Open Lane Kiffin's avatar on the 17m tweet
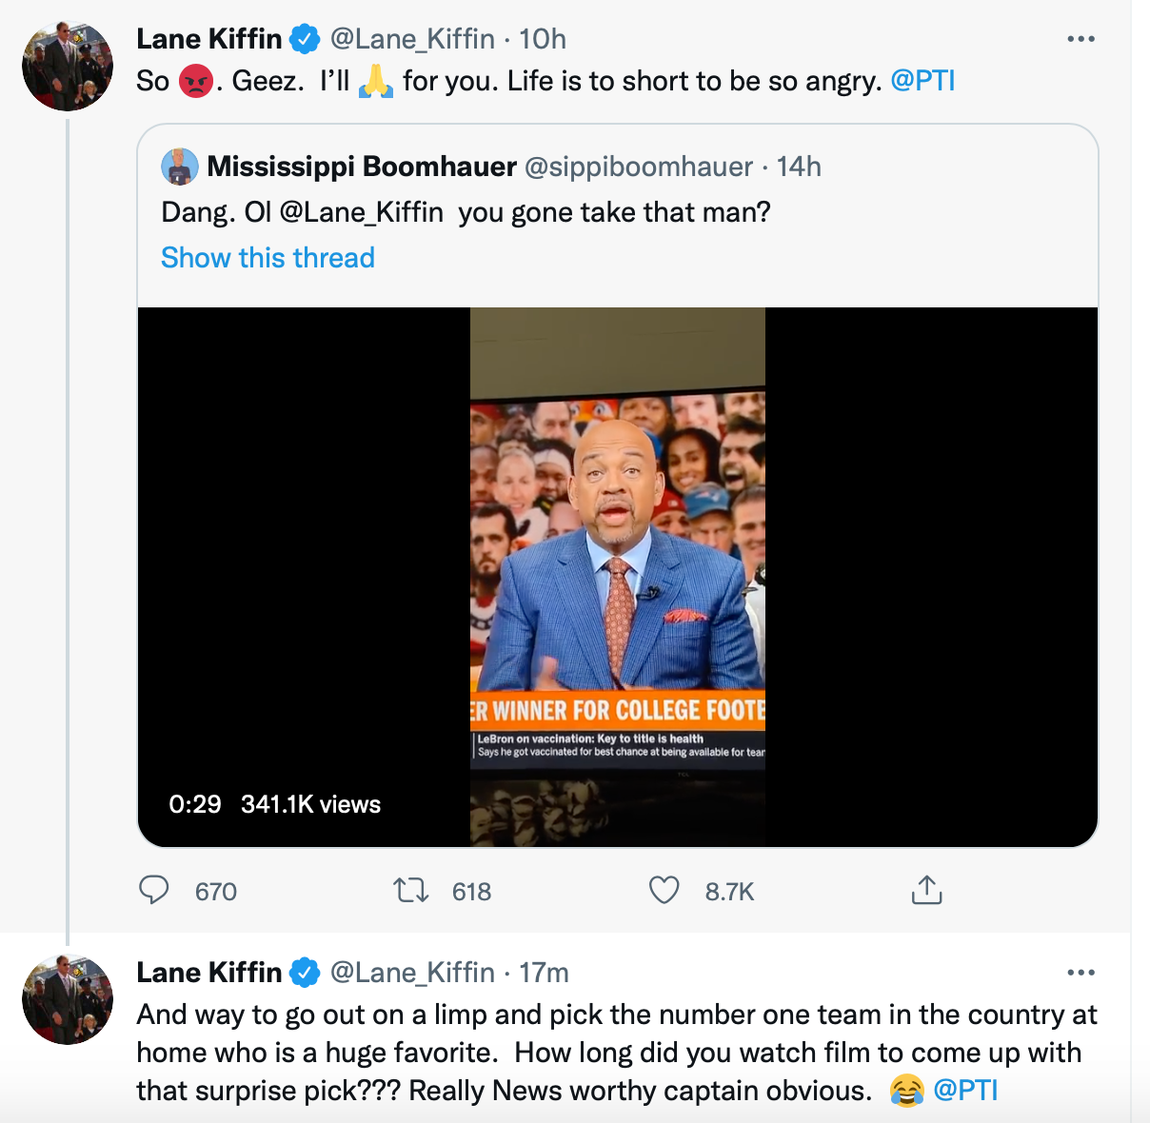This screenshot has height=1123, width=1150. click(68, 999)
